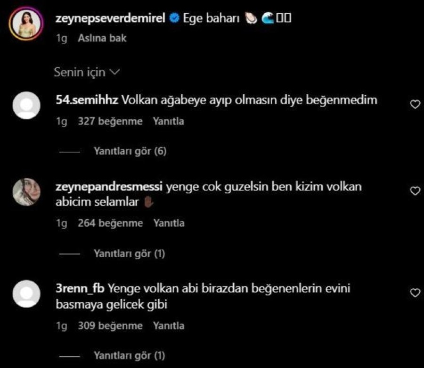Like the 3renn_fb comment heart

(x=415, y=293)
